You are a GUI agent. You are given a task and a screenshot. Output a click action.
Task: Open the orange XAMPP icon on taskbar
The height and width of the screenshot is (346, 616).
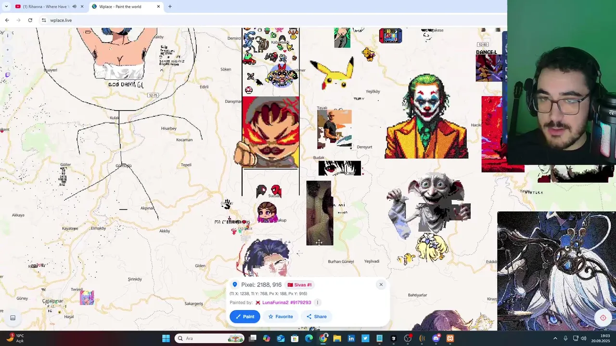pos(450,338)
